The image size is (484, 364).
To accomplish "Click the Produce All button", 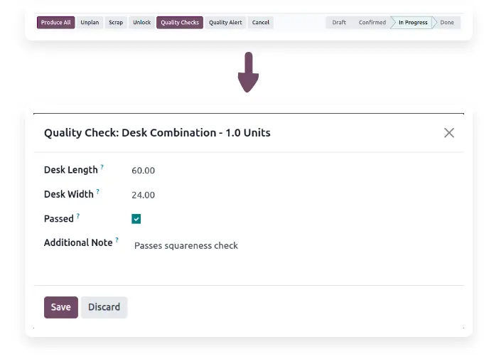I will pyautogui.click(x=55, y=23).
